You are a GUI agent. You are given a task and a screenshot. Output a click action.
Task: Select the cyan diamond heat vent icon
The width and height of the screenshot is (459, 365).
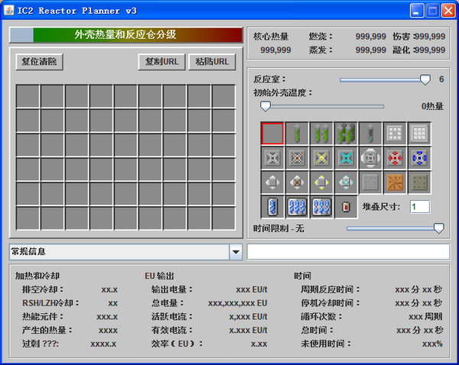point(346,158)
